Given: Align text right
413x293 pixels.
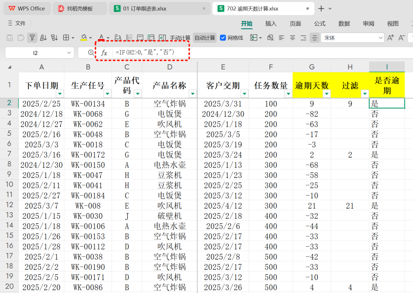Looking at the screenshot, I should pyautogui.click(x=303, y=38).
